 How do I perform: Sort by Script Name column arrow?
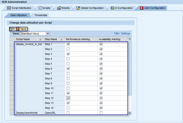40,40
